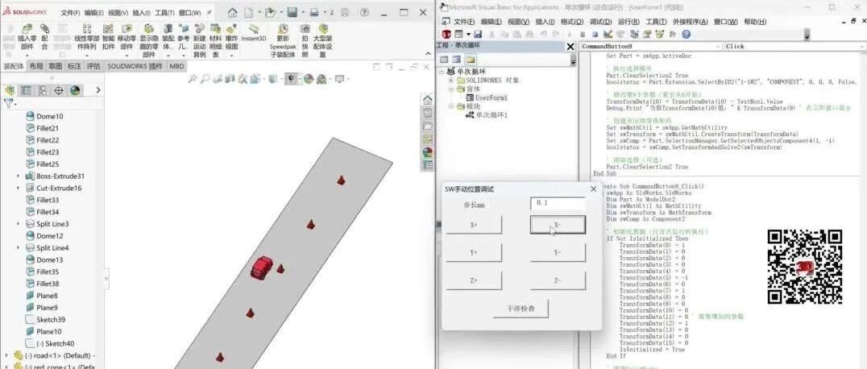867x369 pixels.
Task: Click the 材料明细表 Bill of Materials icon
Action: coord(216,28)
